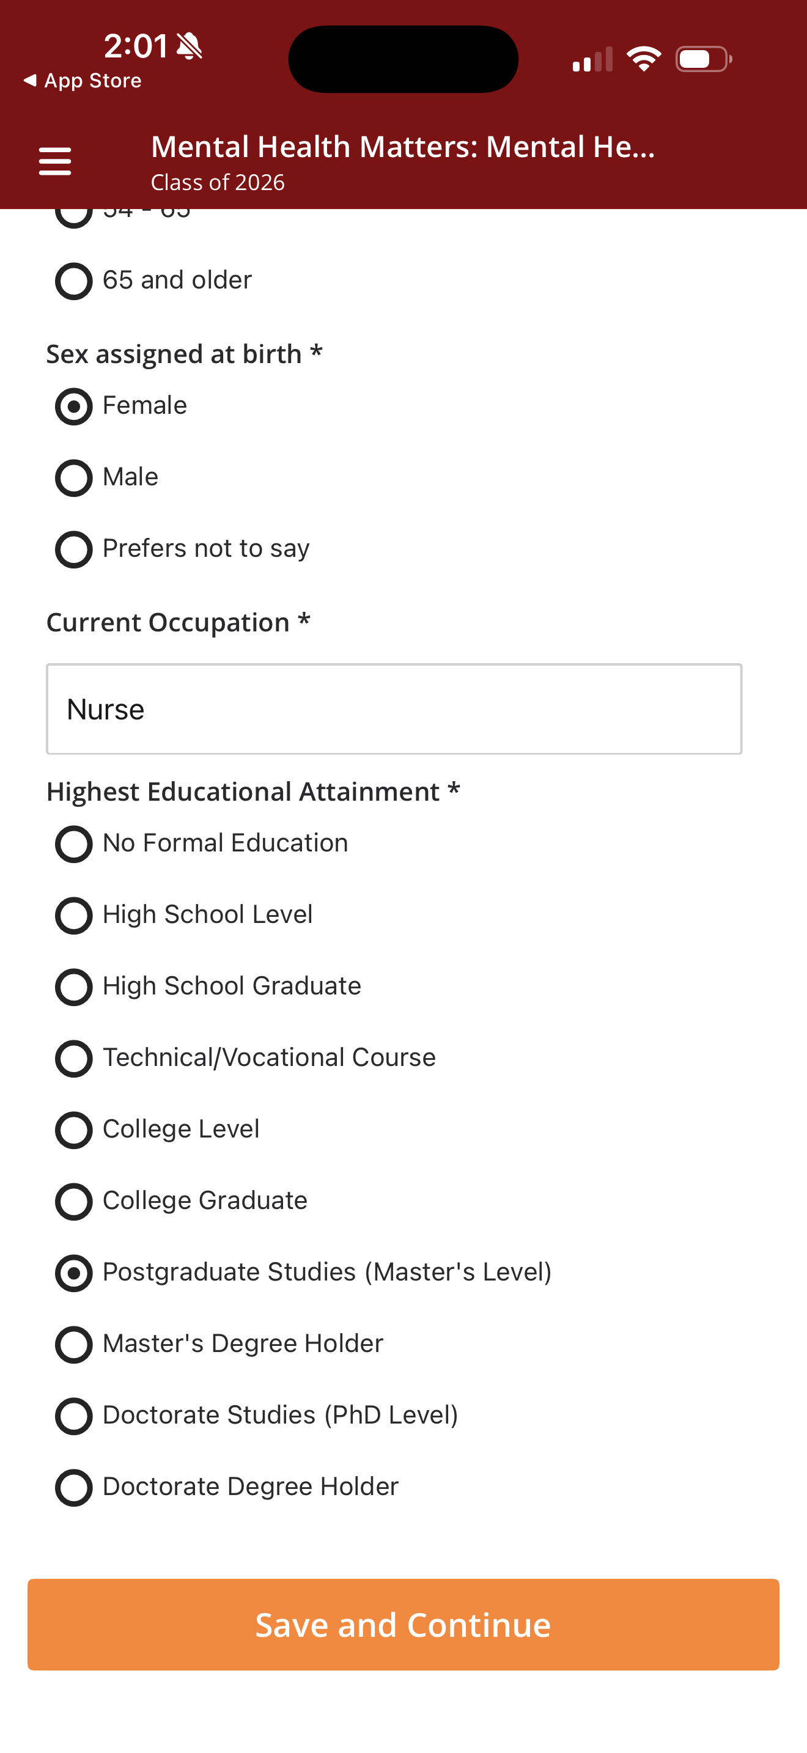The height and width of the screenshot is (1753, 807).
Task: Tap the cellular signal bars
Action: [x=592, y=60]
